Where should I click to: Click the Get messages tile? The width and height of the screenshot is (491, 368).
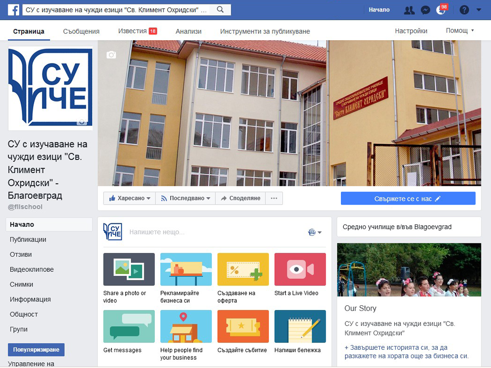click(x=129, y=332)
